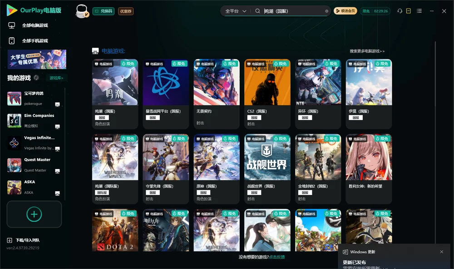Viewport: 454px width, 269px height.
Task: Click 搜索更多电脑游戏>> link
Action: click(x=367, y=51)
